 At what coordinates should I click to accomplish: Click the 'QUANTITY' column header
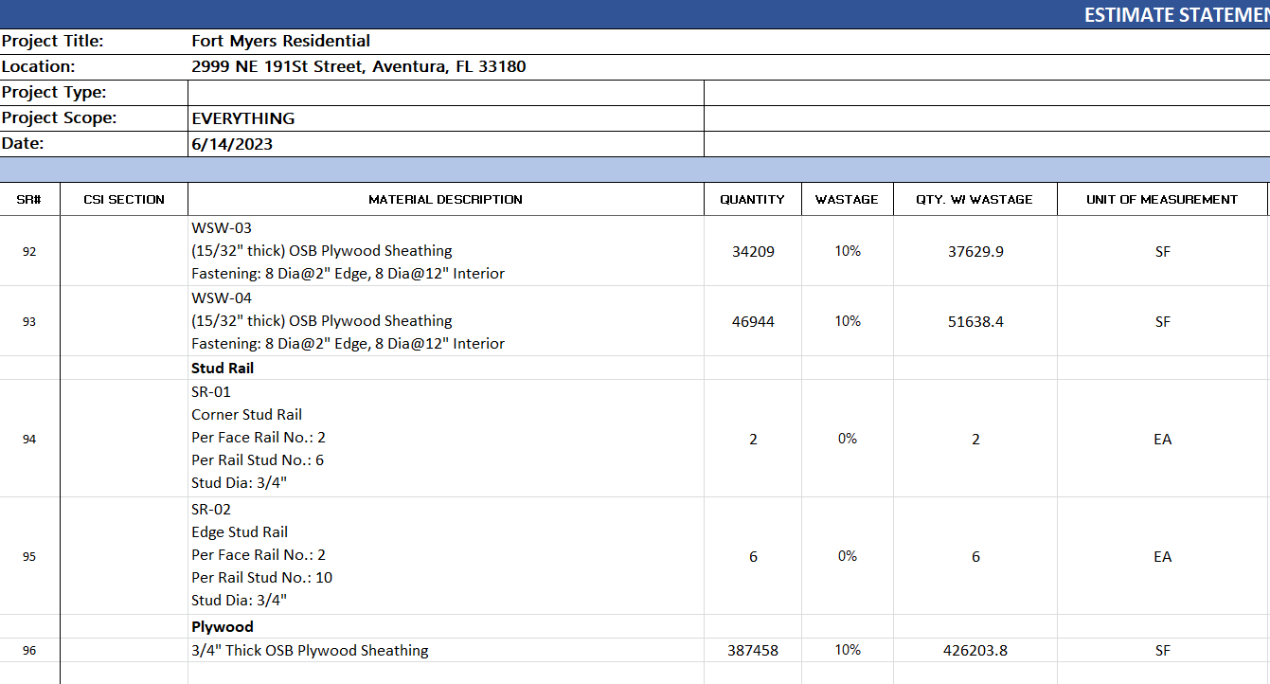tap(753, 199)
